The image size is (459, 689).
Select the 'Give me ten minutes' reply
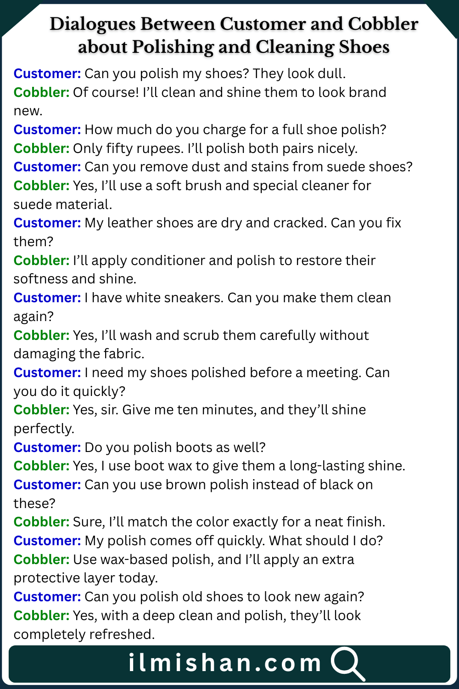coord(219,410)
